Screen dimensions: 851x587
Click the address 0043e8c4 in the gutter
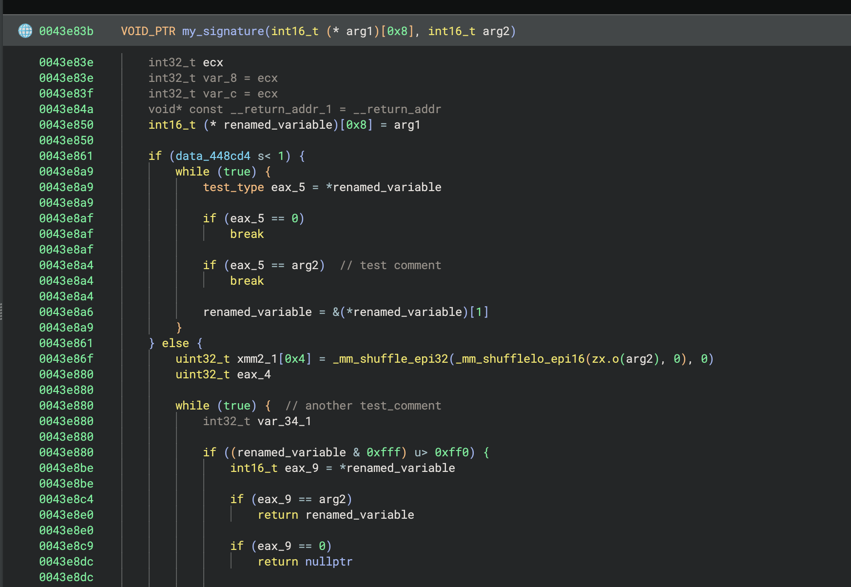click(x=66, y=499)
